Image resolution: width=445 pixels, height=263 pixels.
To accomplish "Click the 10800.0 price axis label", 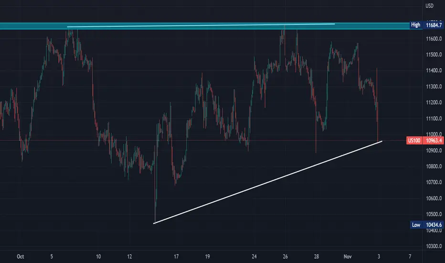I will point(434,166).
